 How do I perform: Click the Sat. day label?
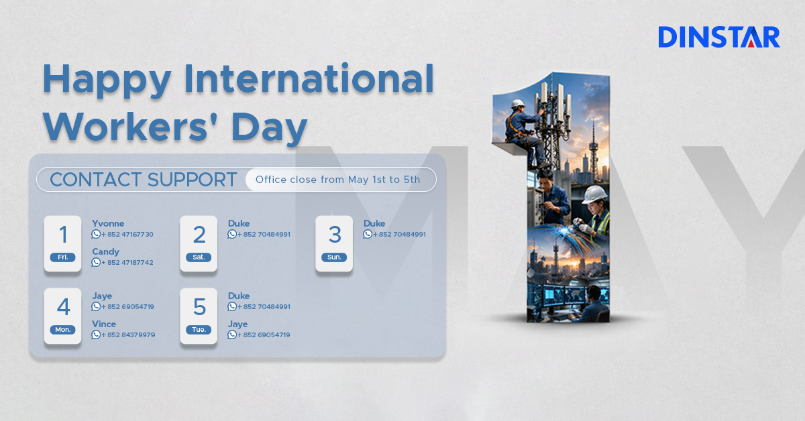pos(199,257)
